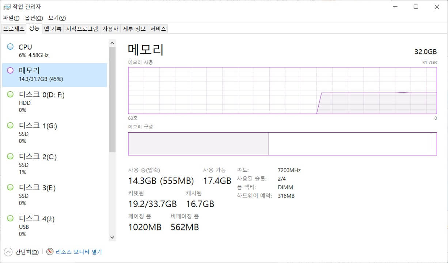
Task: Click the 17.4GB available value
Action: [x=217, y=181]
